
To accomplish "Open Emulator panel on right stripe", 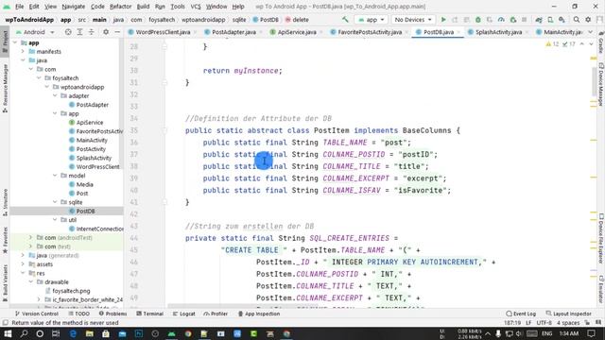I will pos(601,289).
